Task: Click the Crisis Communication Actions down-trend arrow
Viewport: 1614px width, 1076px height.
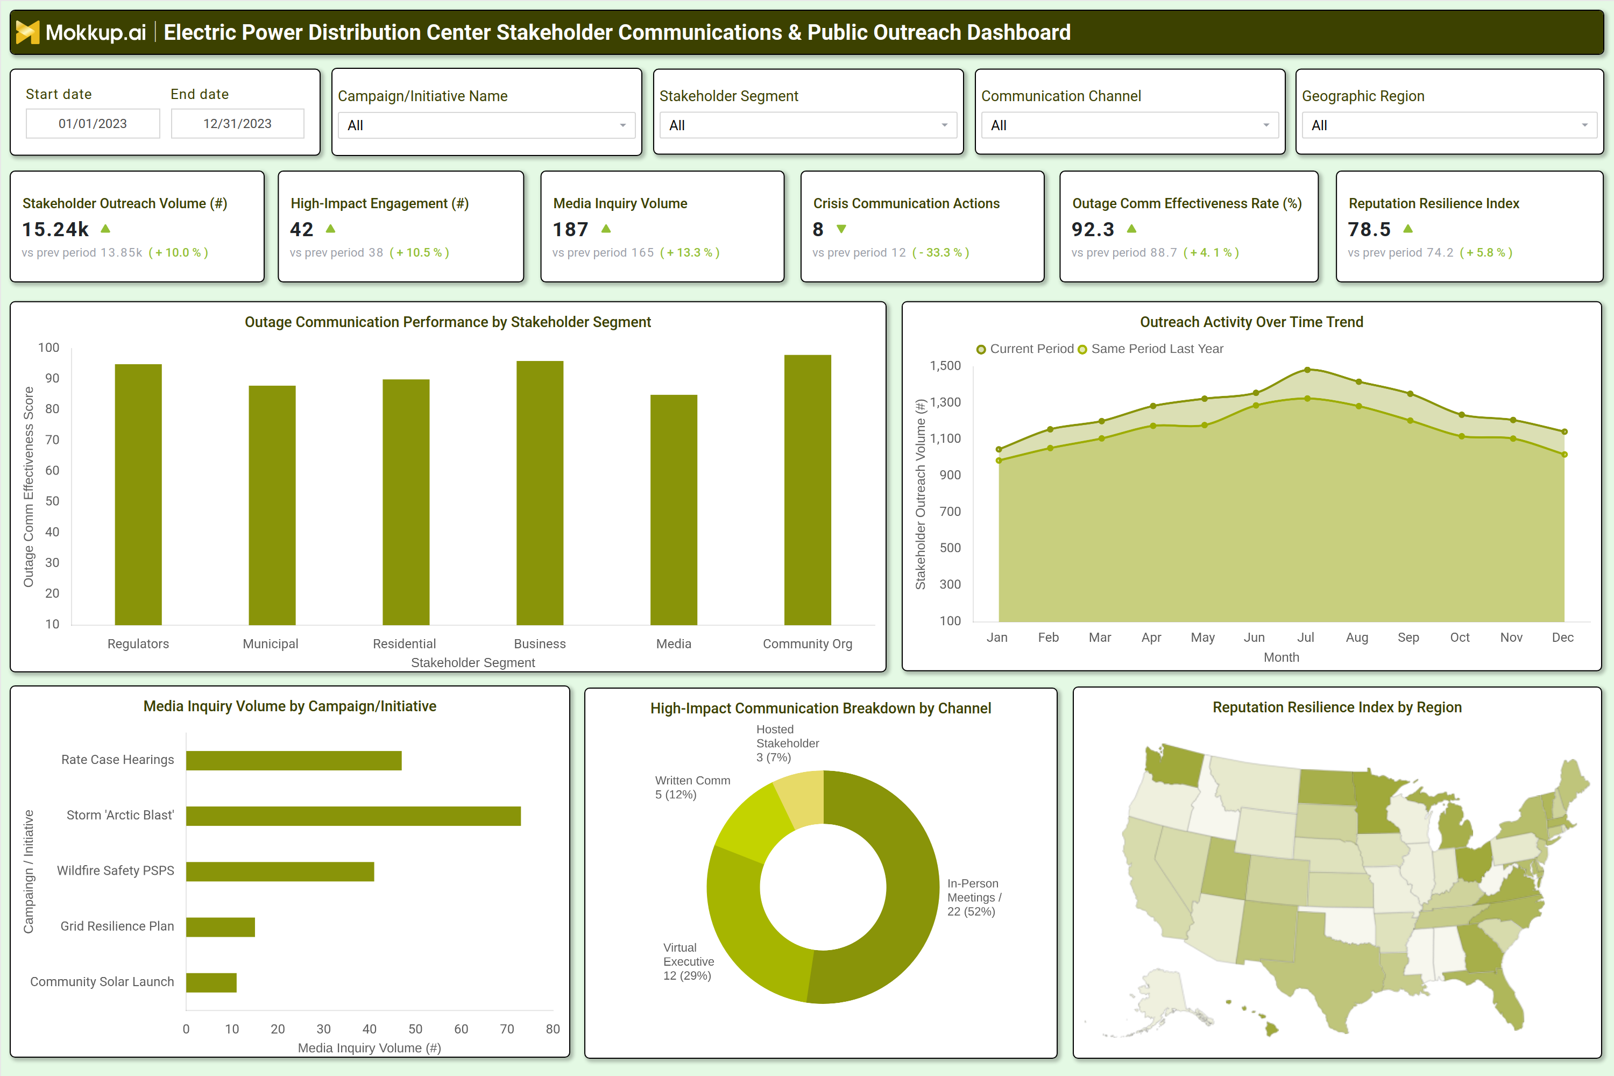Action: [841, 229]
